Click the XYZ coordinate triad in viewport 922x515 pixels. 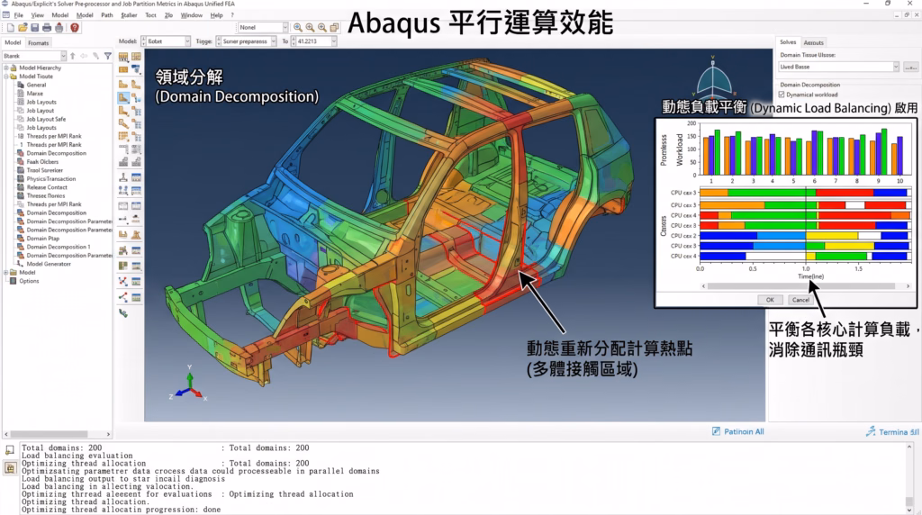(189, 384)
